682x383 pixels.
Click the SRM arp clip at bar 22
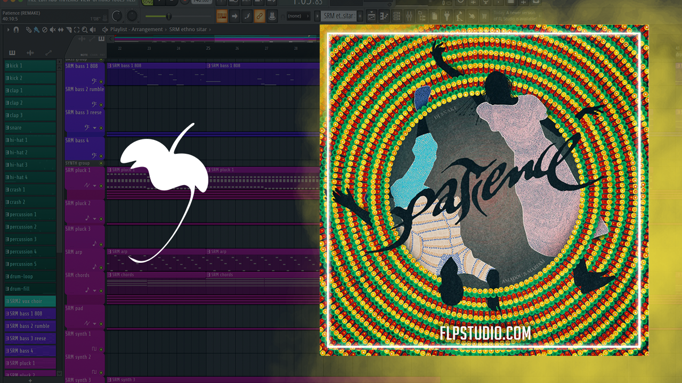tap(156, 259)
